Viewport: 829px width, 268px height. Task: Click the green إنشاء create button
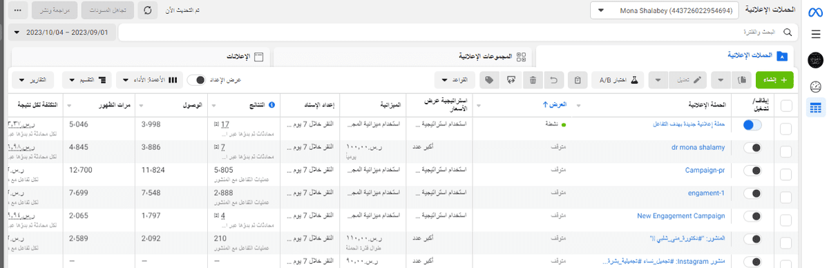[x=775, y=79]
